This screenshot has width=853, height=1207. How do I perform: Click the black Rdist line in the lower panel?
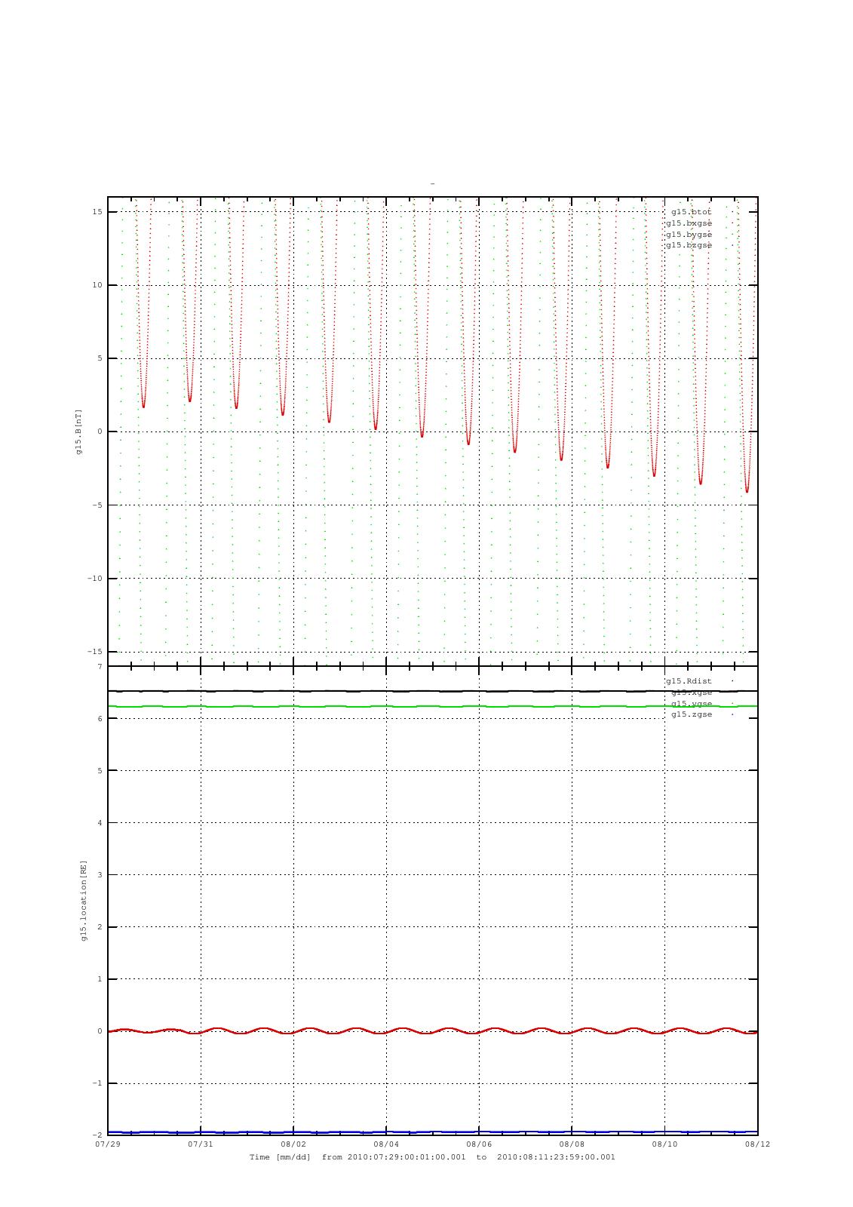[x=432, y=691]
